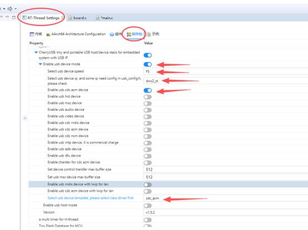
Task: Toggle multi timer for rt-thread switch
Action: pos(148,220)
